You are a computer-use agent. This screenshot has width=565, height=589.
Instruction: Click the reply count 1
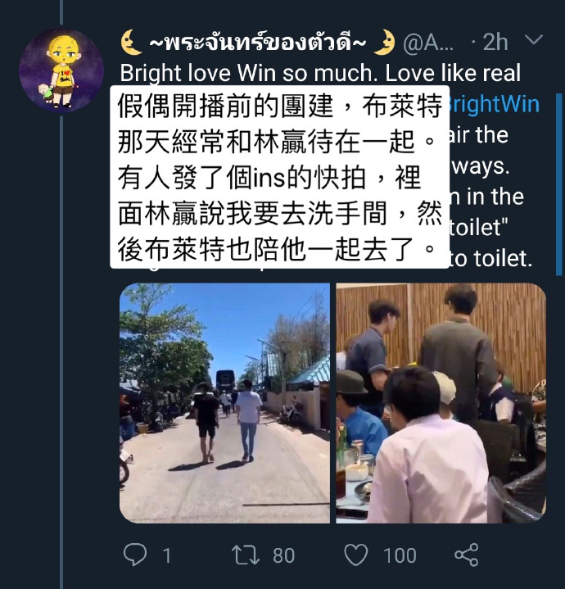tap(167, 555)
